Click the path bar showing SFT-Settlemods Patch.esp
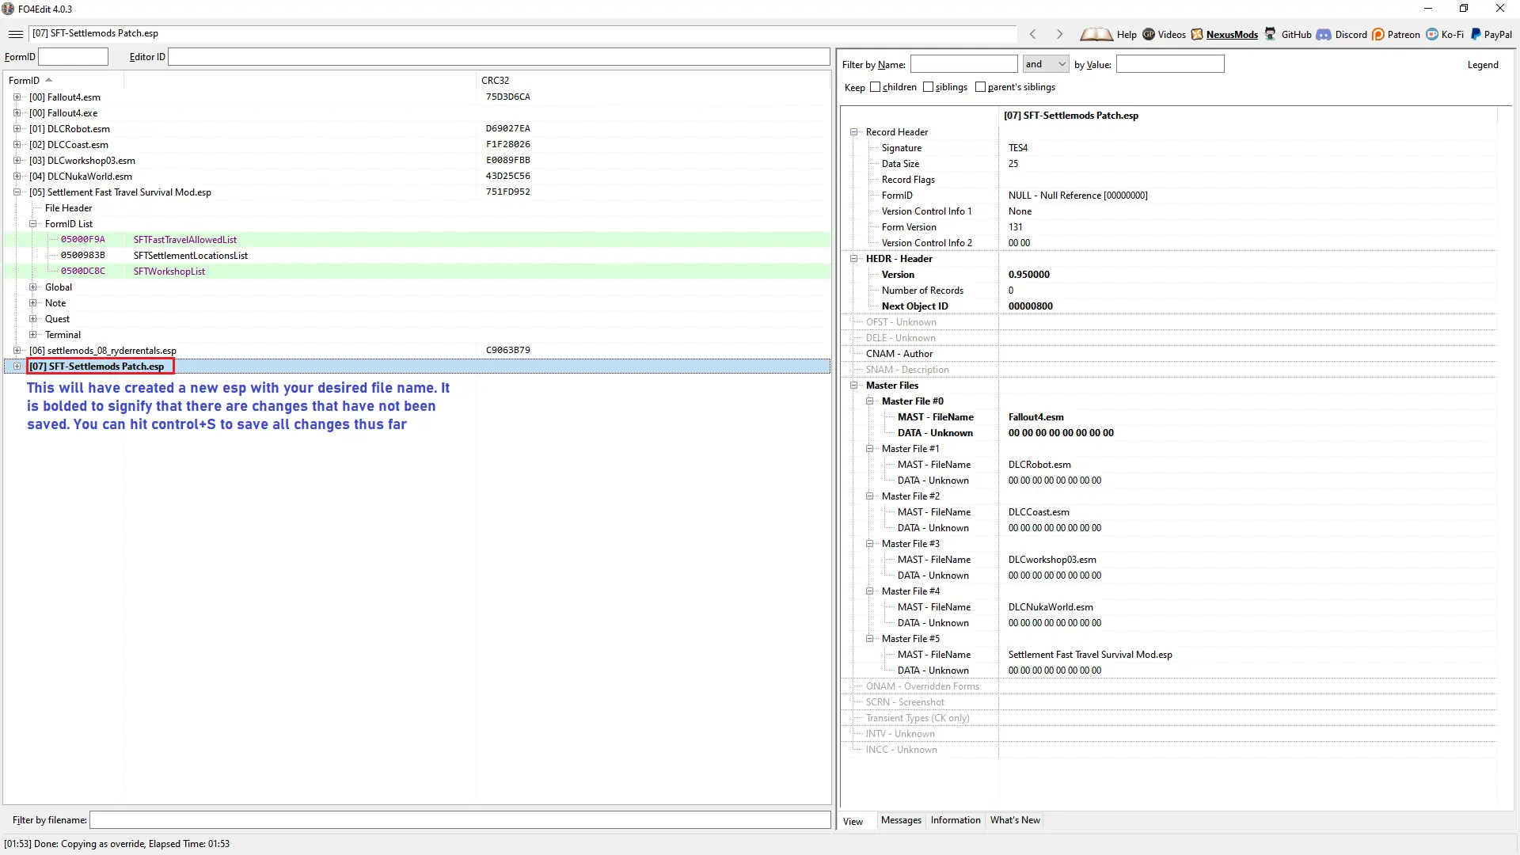 point(522,34)
